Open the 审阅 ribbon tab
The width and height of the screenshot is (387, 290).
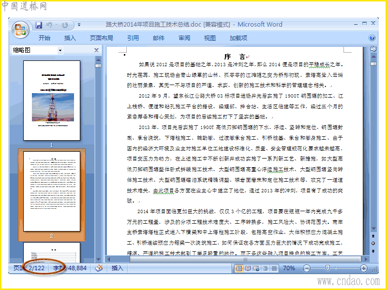pos(184,38)
